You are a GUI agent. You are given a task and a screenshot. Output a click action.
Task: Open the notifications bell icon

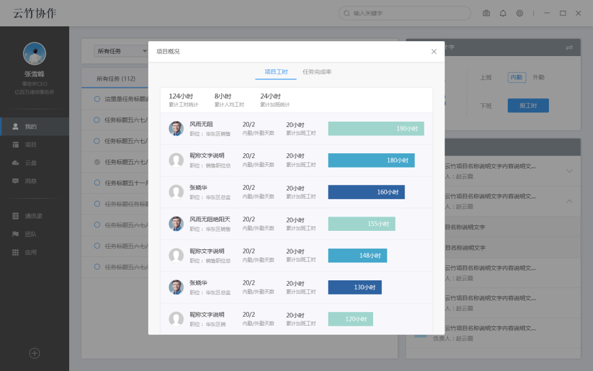(x=502, y=13)
